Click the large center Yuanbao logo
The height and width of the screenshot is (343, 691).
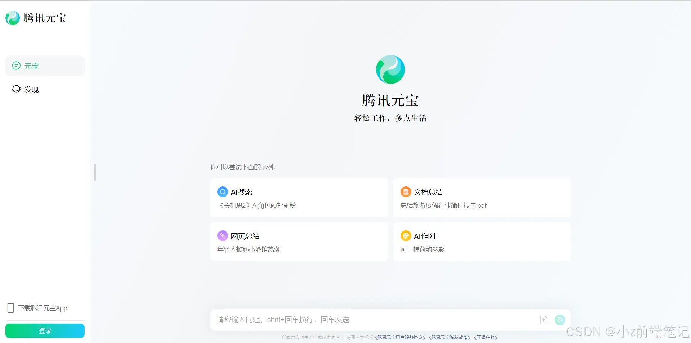click(x=390, y=69)
